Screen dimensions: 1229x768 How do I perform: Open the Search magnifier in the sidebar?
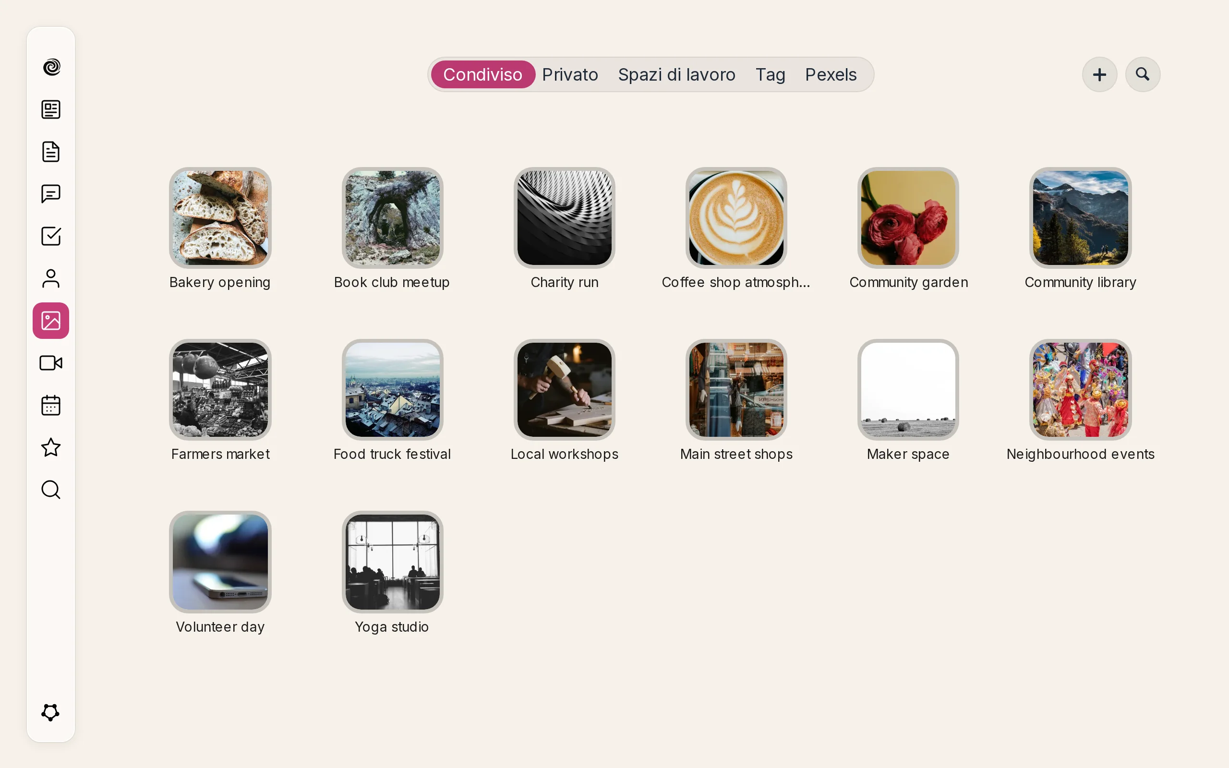[51, 490]
